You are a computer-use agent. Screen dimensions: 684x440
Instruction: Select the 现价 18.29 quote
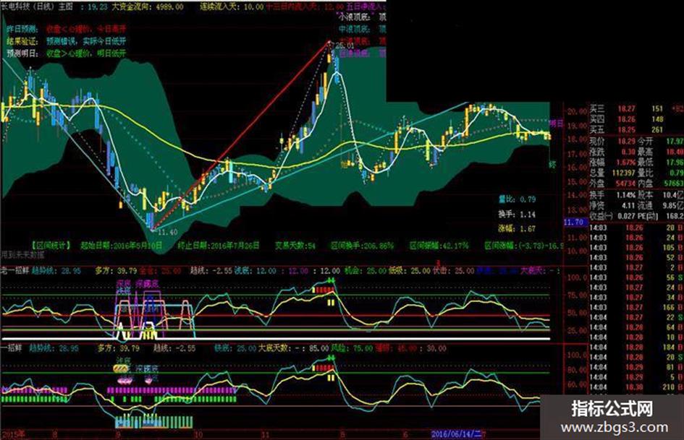click(612, 141)
